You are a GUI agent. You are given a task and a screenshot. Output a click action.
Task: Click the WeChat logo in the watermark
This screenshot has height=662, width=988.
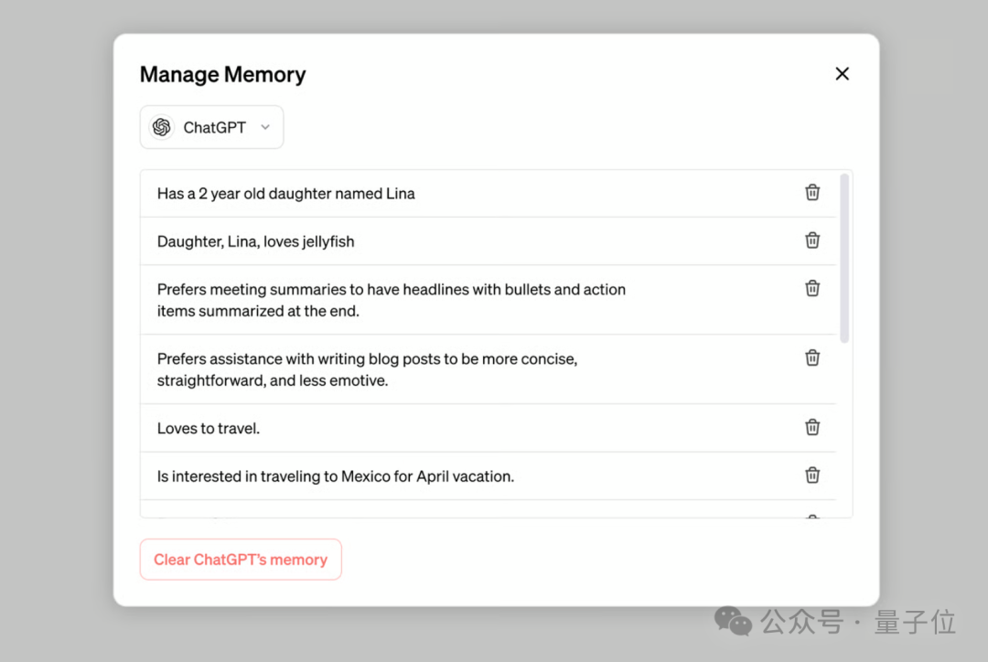pyautogui.click(x=733, y=621)
